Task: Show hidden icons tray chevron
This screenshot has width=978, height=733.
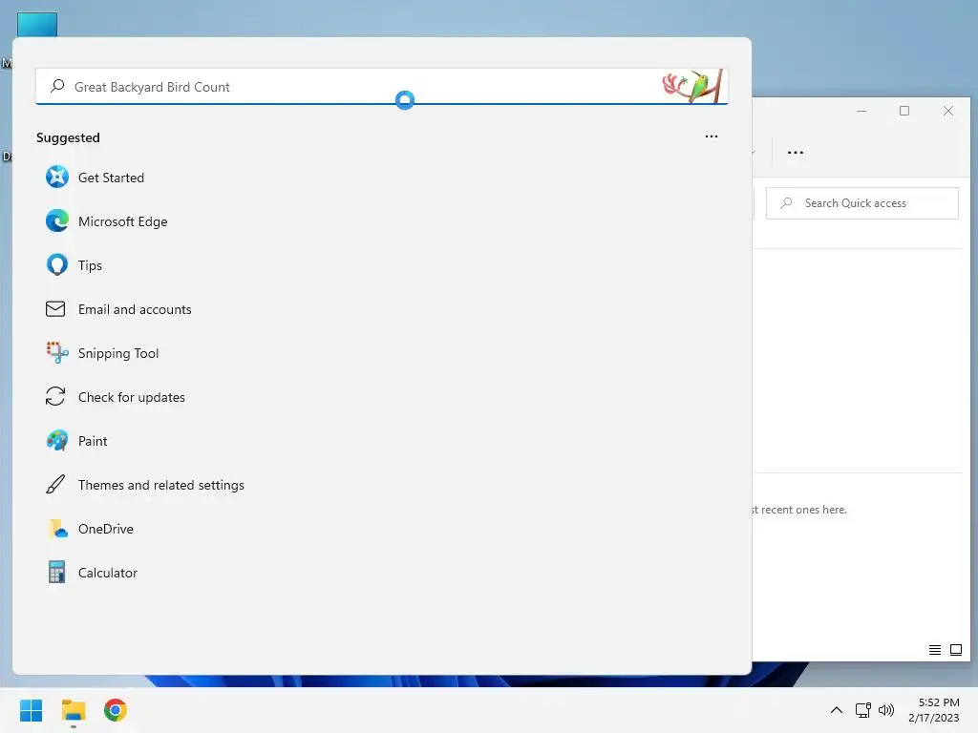Action: click(837, 710)
